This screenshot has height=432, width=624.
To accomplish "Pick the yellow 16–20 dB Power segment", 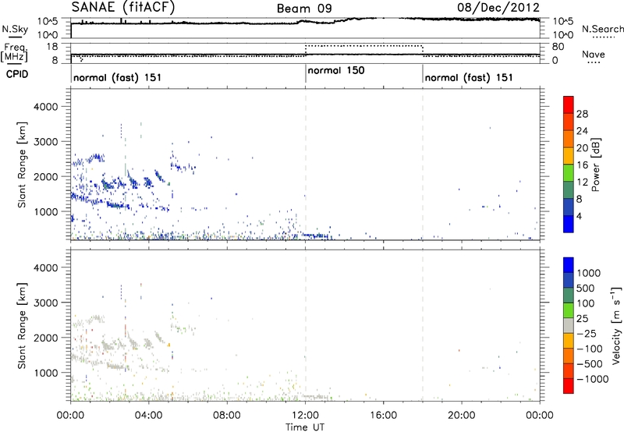I will click(x=569, y=155).
